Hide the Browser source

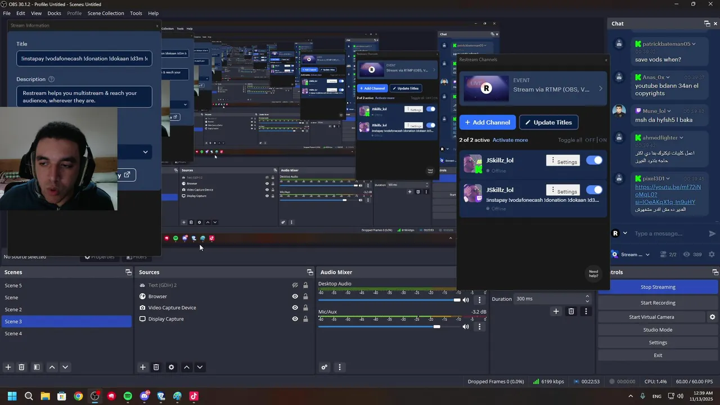(x=295, y=296)
